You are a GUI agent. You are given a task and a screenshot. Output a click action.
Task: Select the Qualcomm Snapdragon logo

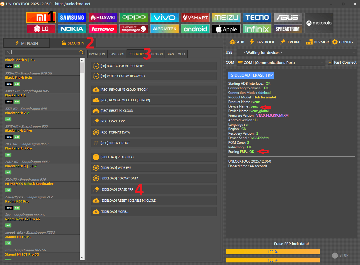tap(133, 29)
